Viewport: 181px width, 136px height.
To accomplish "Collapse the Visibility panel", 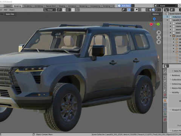I will (175, 93).
